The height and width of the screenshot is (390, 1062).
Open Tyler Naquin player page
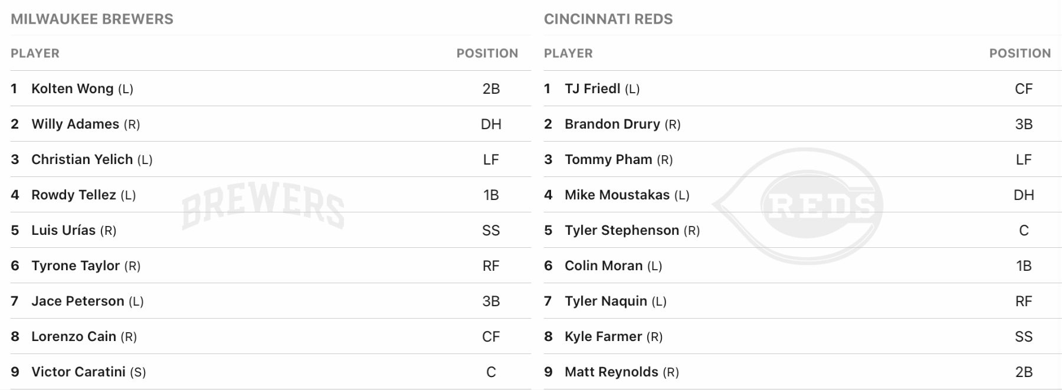click(605, 301)
